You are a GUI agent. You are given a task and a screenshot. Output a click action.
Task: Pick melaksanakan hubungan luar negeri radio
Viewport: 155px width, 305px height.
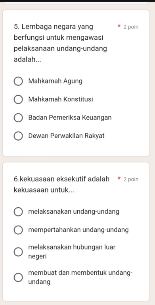point(18,252)
